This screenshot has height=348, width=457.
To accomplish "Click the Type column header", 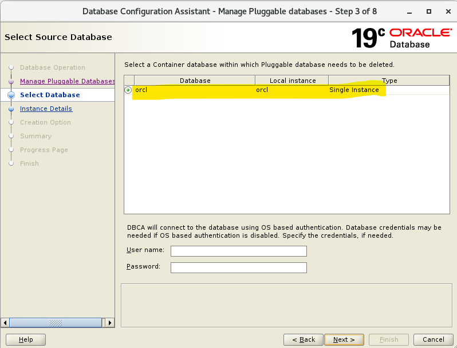I will pyautogui.click(x=389, y=81).
